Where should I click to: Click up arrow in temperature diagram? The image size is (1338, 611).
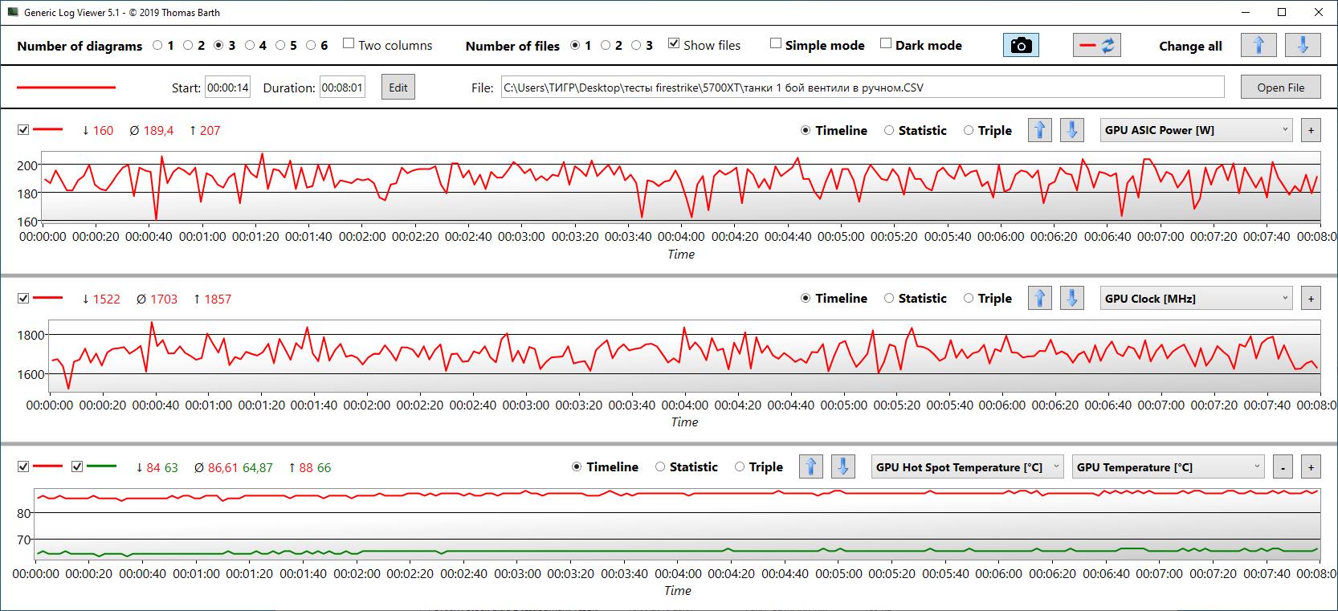coord(811,466)
